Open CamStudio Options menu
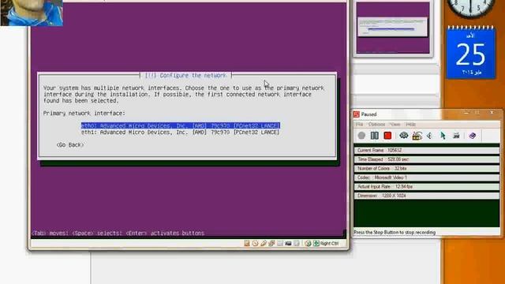The height and width of the screenshot is (284, 505). point(376,125)
